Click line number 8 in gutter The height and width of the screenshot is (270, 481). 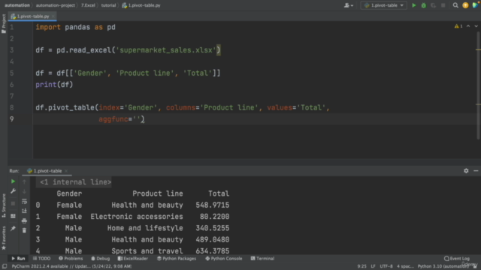coord(12,108)
